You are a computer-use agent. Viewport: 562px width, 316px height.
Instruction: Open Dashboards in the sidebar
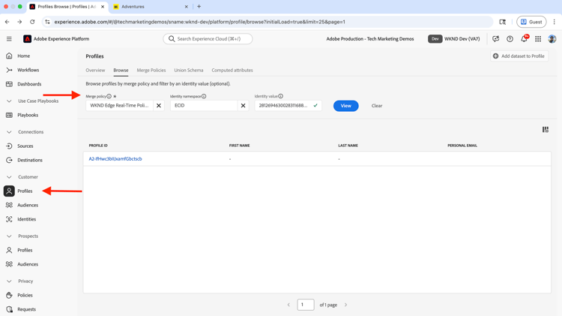coord(29,84)
